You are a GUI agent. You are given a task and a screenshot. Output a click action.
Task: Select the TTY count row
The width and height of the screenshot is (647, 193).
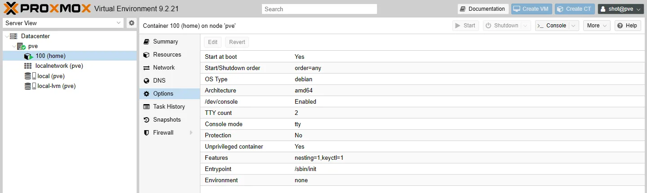pos(422,113)
